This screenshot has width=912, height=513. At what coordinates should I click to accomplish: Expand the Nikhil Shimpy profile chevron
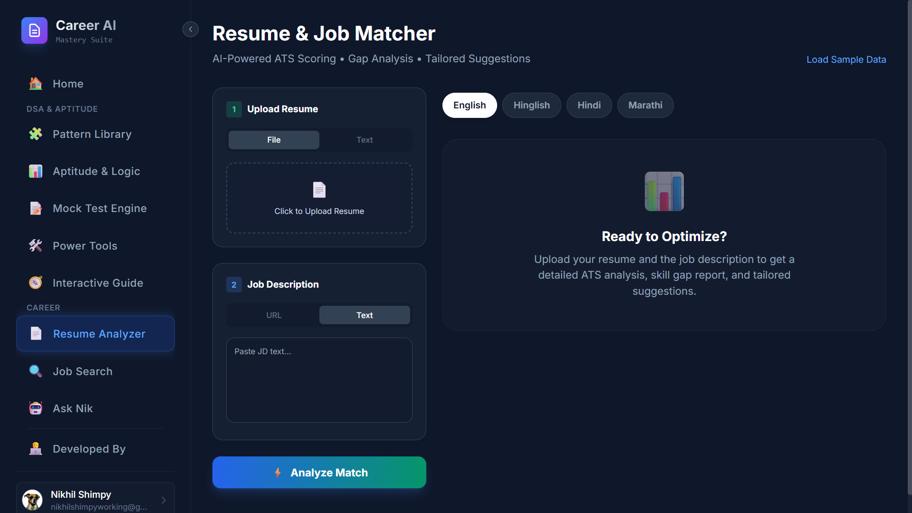click(163, 500)
